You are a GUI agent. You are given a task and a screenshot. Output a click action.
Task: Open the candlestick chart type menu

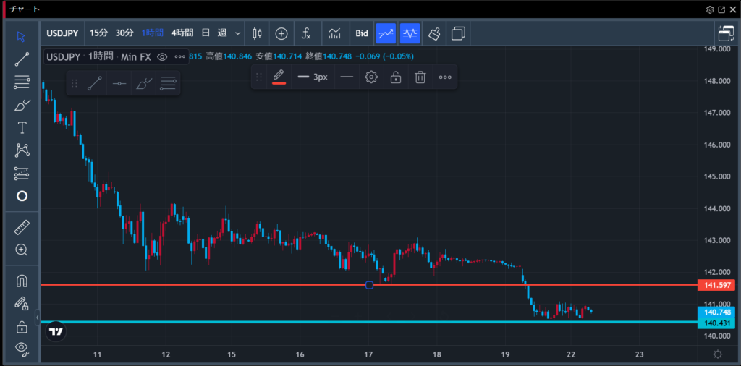point(257,33)
